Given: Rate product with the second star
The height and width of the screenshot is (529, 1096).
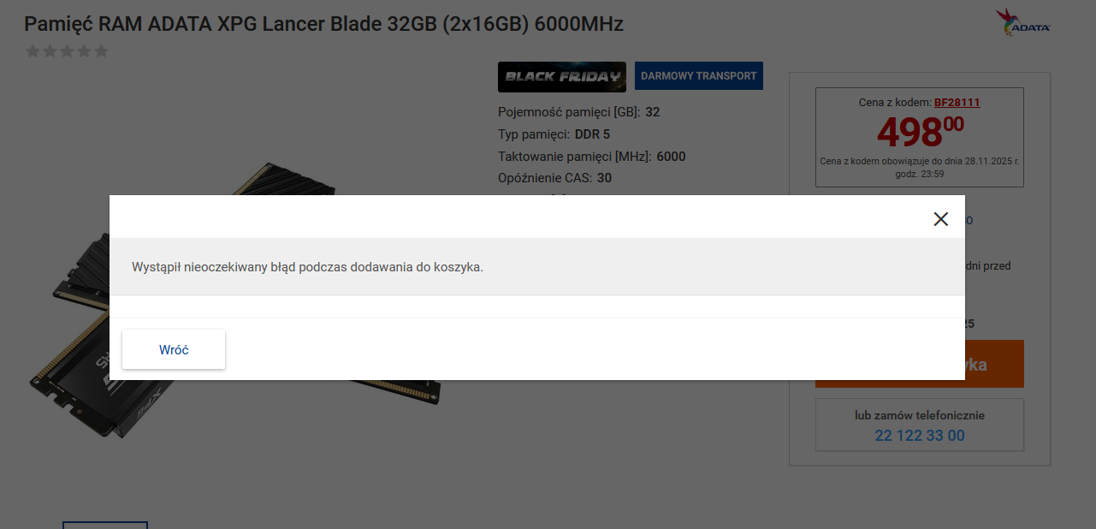Looking at the screenshot, I should 50,51.
